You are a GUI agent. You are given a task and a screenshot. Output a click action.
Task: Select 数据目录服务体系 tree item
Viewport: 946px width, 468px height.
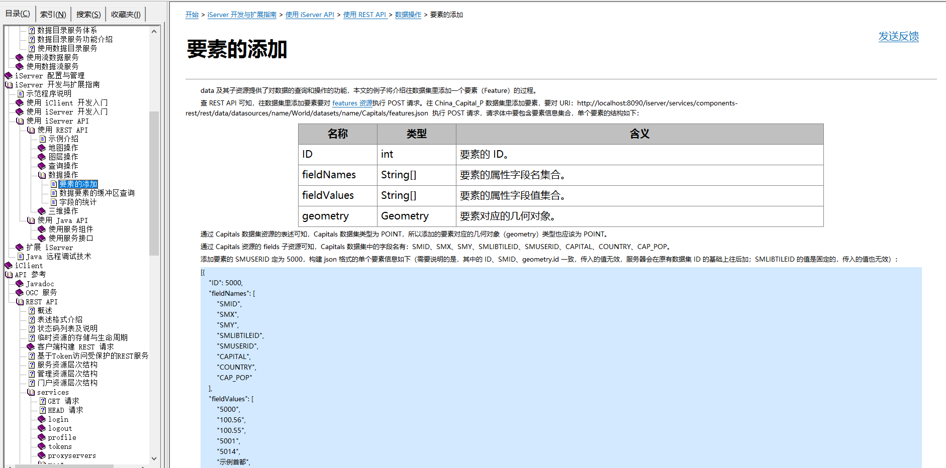click(67, 31)
